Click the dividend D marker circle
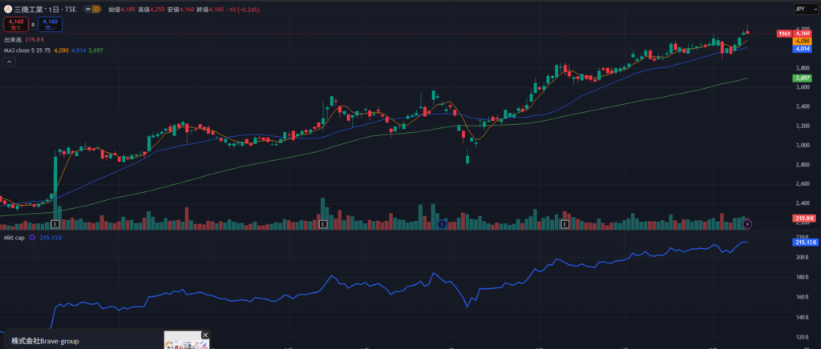Viewport: 821px width, 349px height. click(x=442, y=224)
